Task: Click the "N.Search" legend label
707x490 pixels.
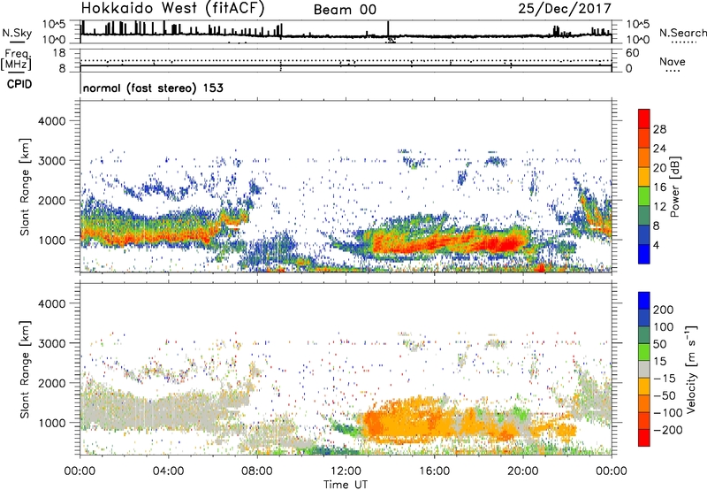Action: [x=682, y=33]
